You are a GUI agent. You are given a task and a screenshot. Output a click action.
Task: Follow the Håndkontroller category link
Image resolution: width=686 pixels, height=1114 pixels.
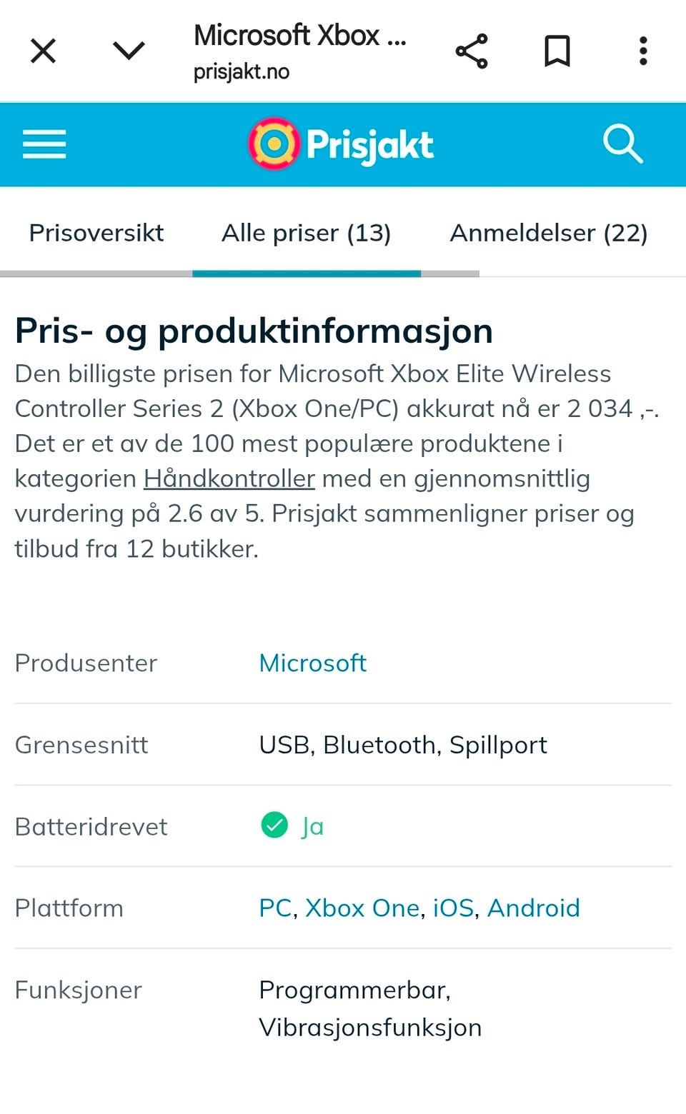[229, 478]
